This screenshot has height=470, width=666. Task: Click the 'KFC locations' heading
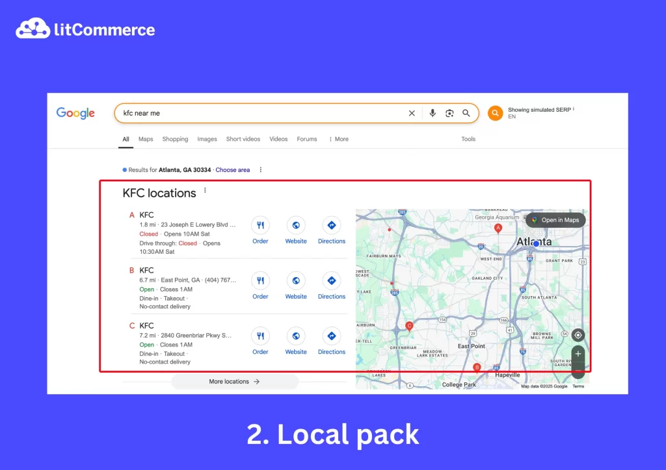[159, 193]
